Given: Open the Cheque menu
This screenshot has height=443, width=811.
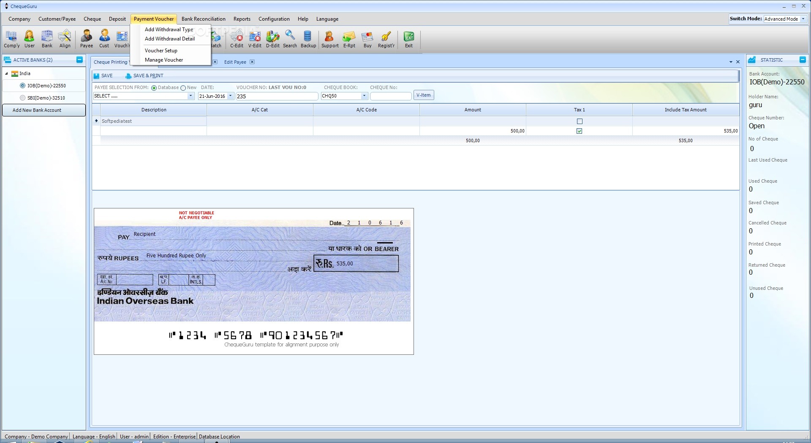Looking at the screenshot, I should [92, 19].
